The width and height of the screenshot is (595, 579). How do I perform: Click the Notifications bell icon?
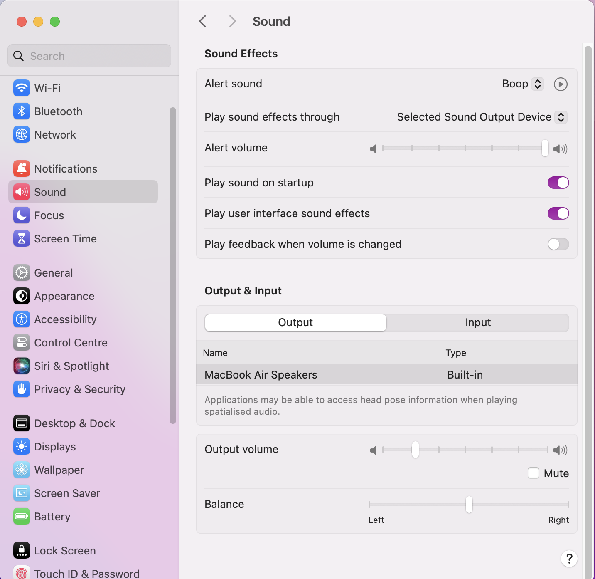pos(21,168)
